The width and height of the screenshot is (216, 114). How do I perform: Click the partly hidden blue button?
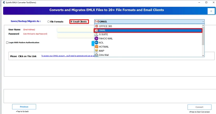tap(93, 43)
